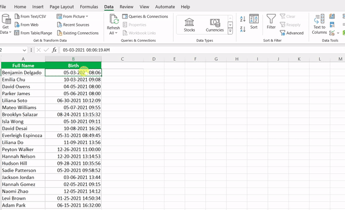Select cell with 12-26-2021 11:00:00
This screenshot has width=345, height=210.
[73, 149]
